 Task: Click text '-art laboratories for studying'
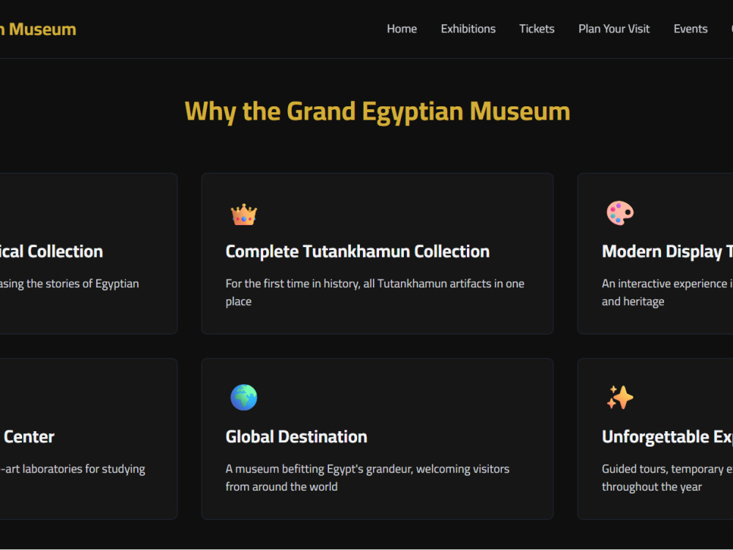73,469
